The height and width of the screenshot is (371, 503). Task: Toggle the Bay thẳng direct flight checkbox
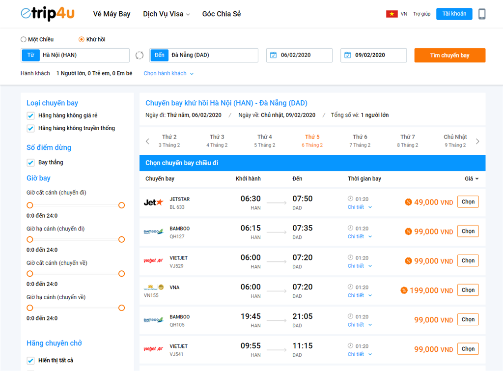pos(30,162)
